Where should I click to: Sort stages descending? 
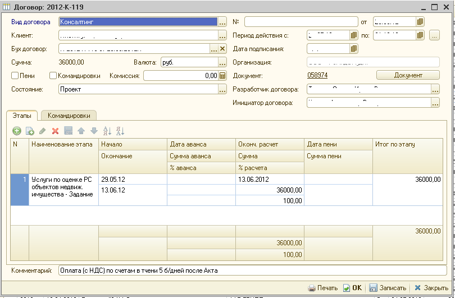120,131
